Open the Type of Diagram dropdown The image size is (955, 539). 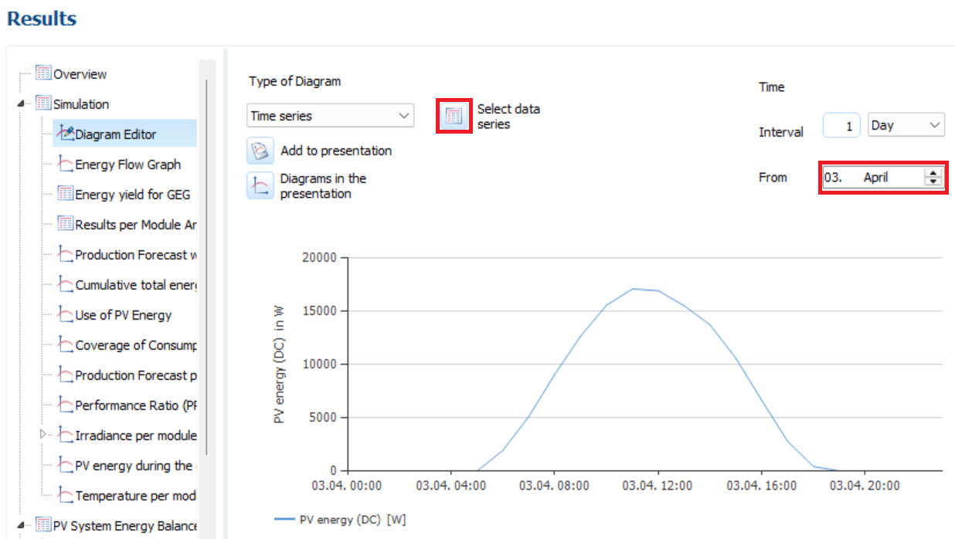pyautogui.click(x=331, y=116)
